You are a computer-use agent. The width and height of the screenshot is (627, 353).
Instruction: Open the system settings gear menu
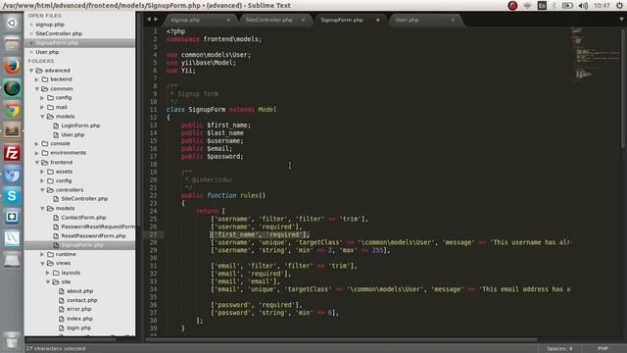620,6
